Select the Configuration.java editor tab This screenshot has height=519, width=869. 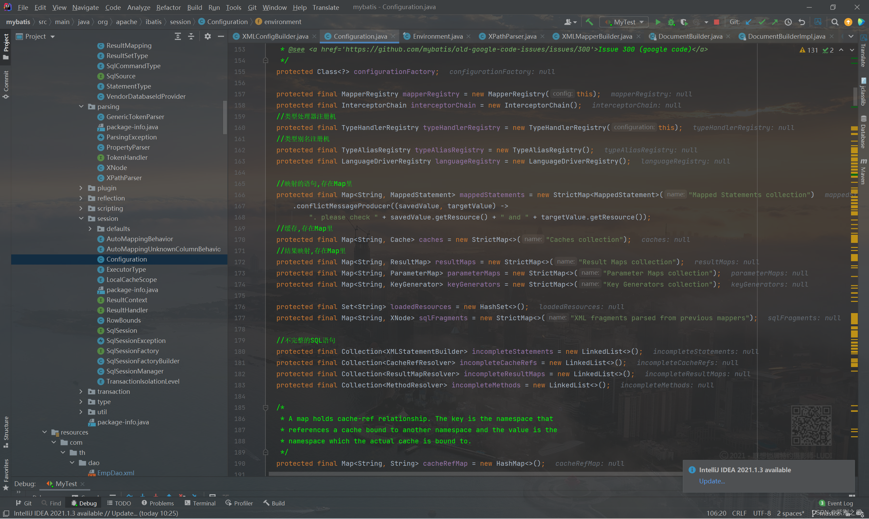tap(358, 36)
